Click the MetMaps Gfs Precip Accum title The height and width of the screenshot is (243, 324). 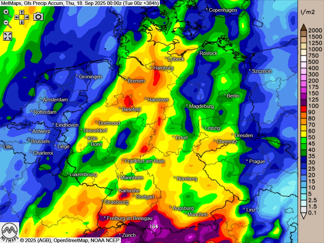click(80, 3)
